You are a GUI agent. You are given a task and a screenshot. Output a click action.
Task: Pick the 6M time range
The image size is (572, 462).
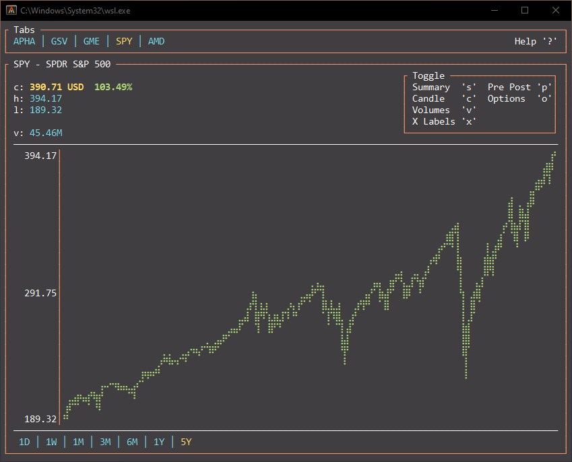click(132, 442)
